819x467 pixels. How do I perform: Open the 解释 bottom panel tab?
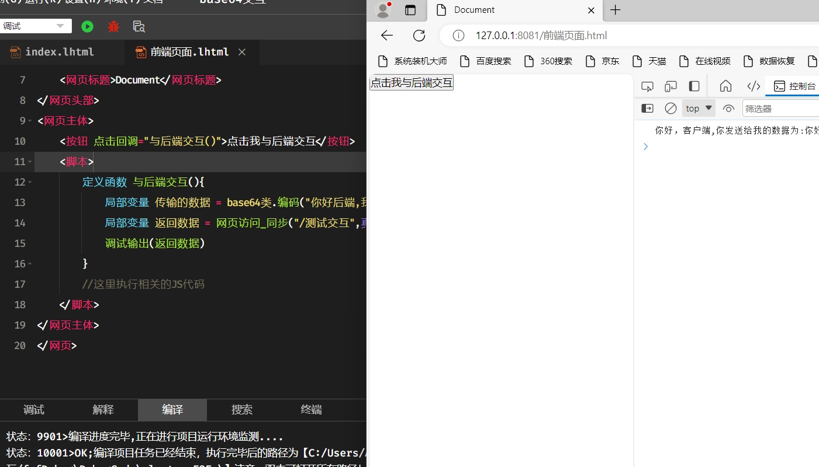103,410
